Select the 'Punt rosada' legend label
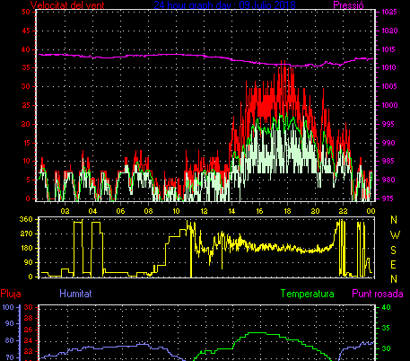Viewport: 410px width, 361px height. pos(378,294)
